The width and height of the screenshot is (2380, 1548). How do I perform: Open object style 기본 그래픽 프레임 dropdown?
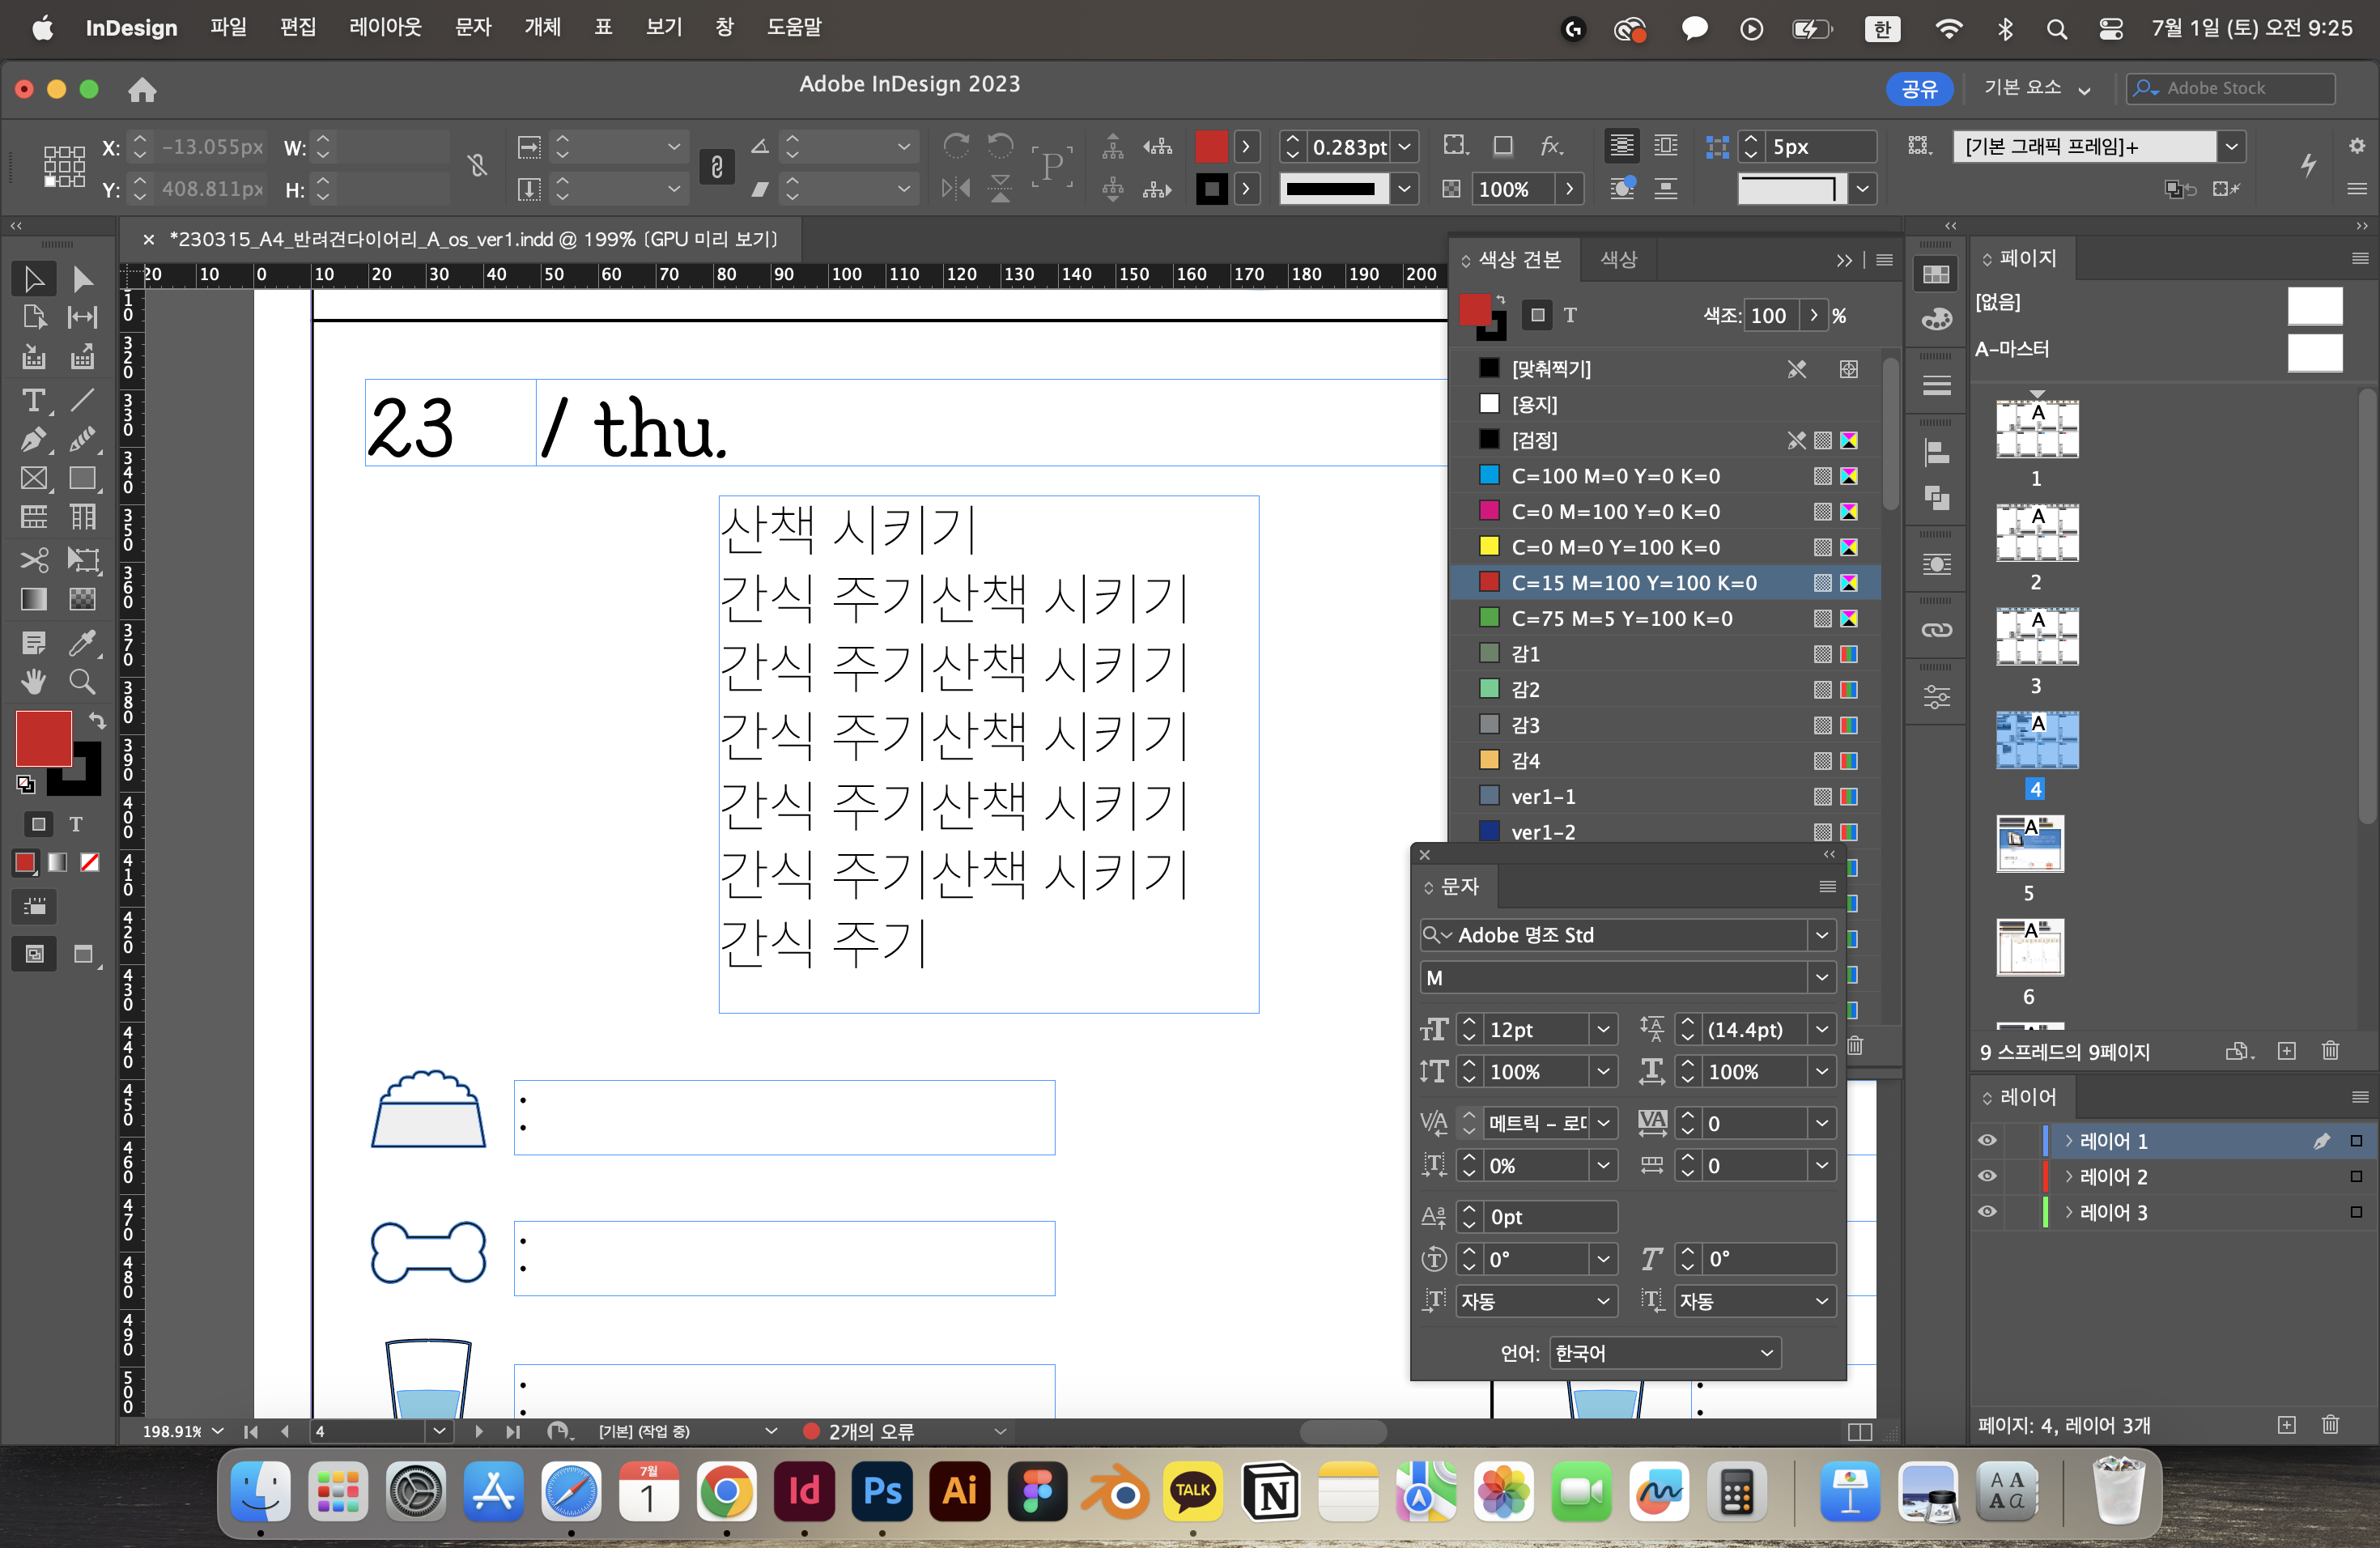(x=2231, y=147)
